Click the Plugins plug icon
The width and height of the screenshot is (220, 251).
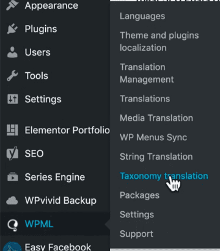tap(12, 29)
